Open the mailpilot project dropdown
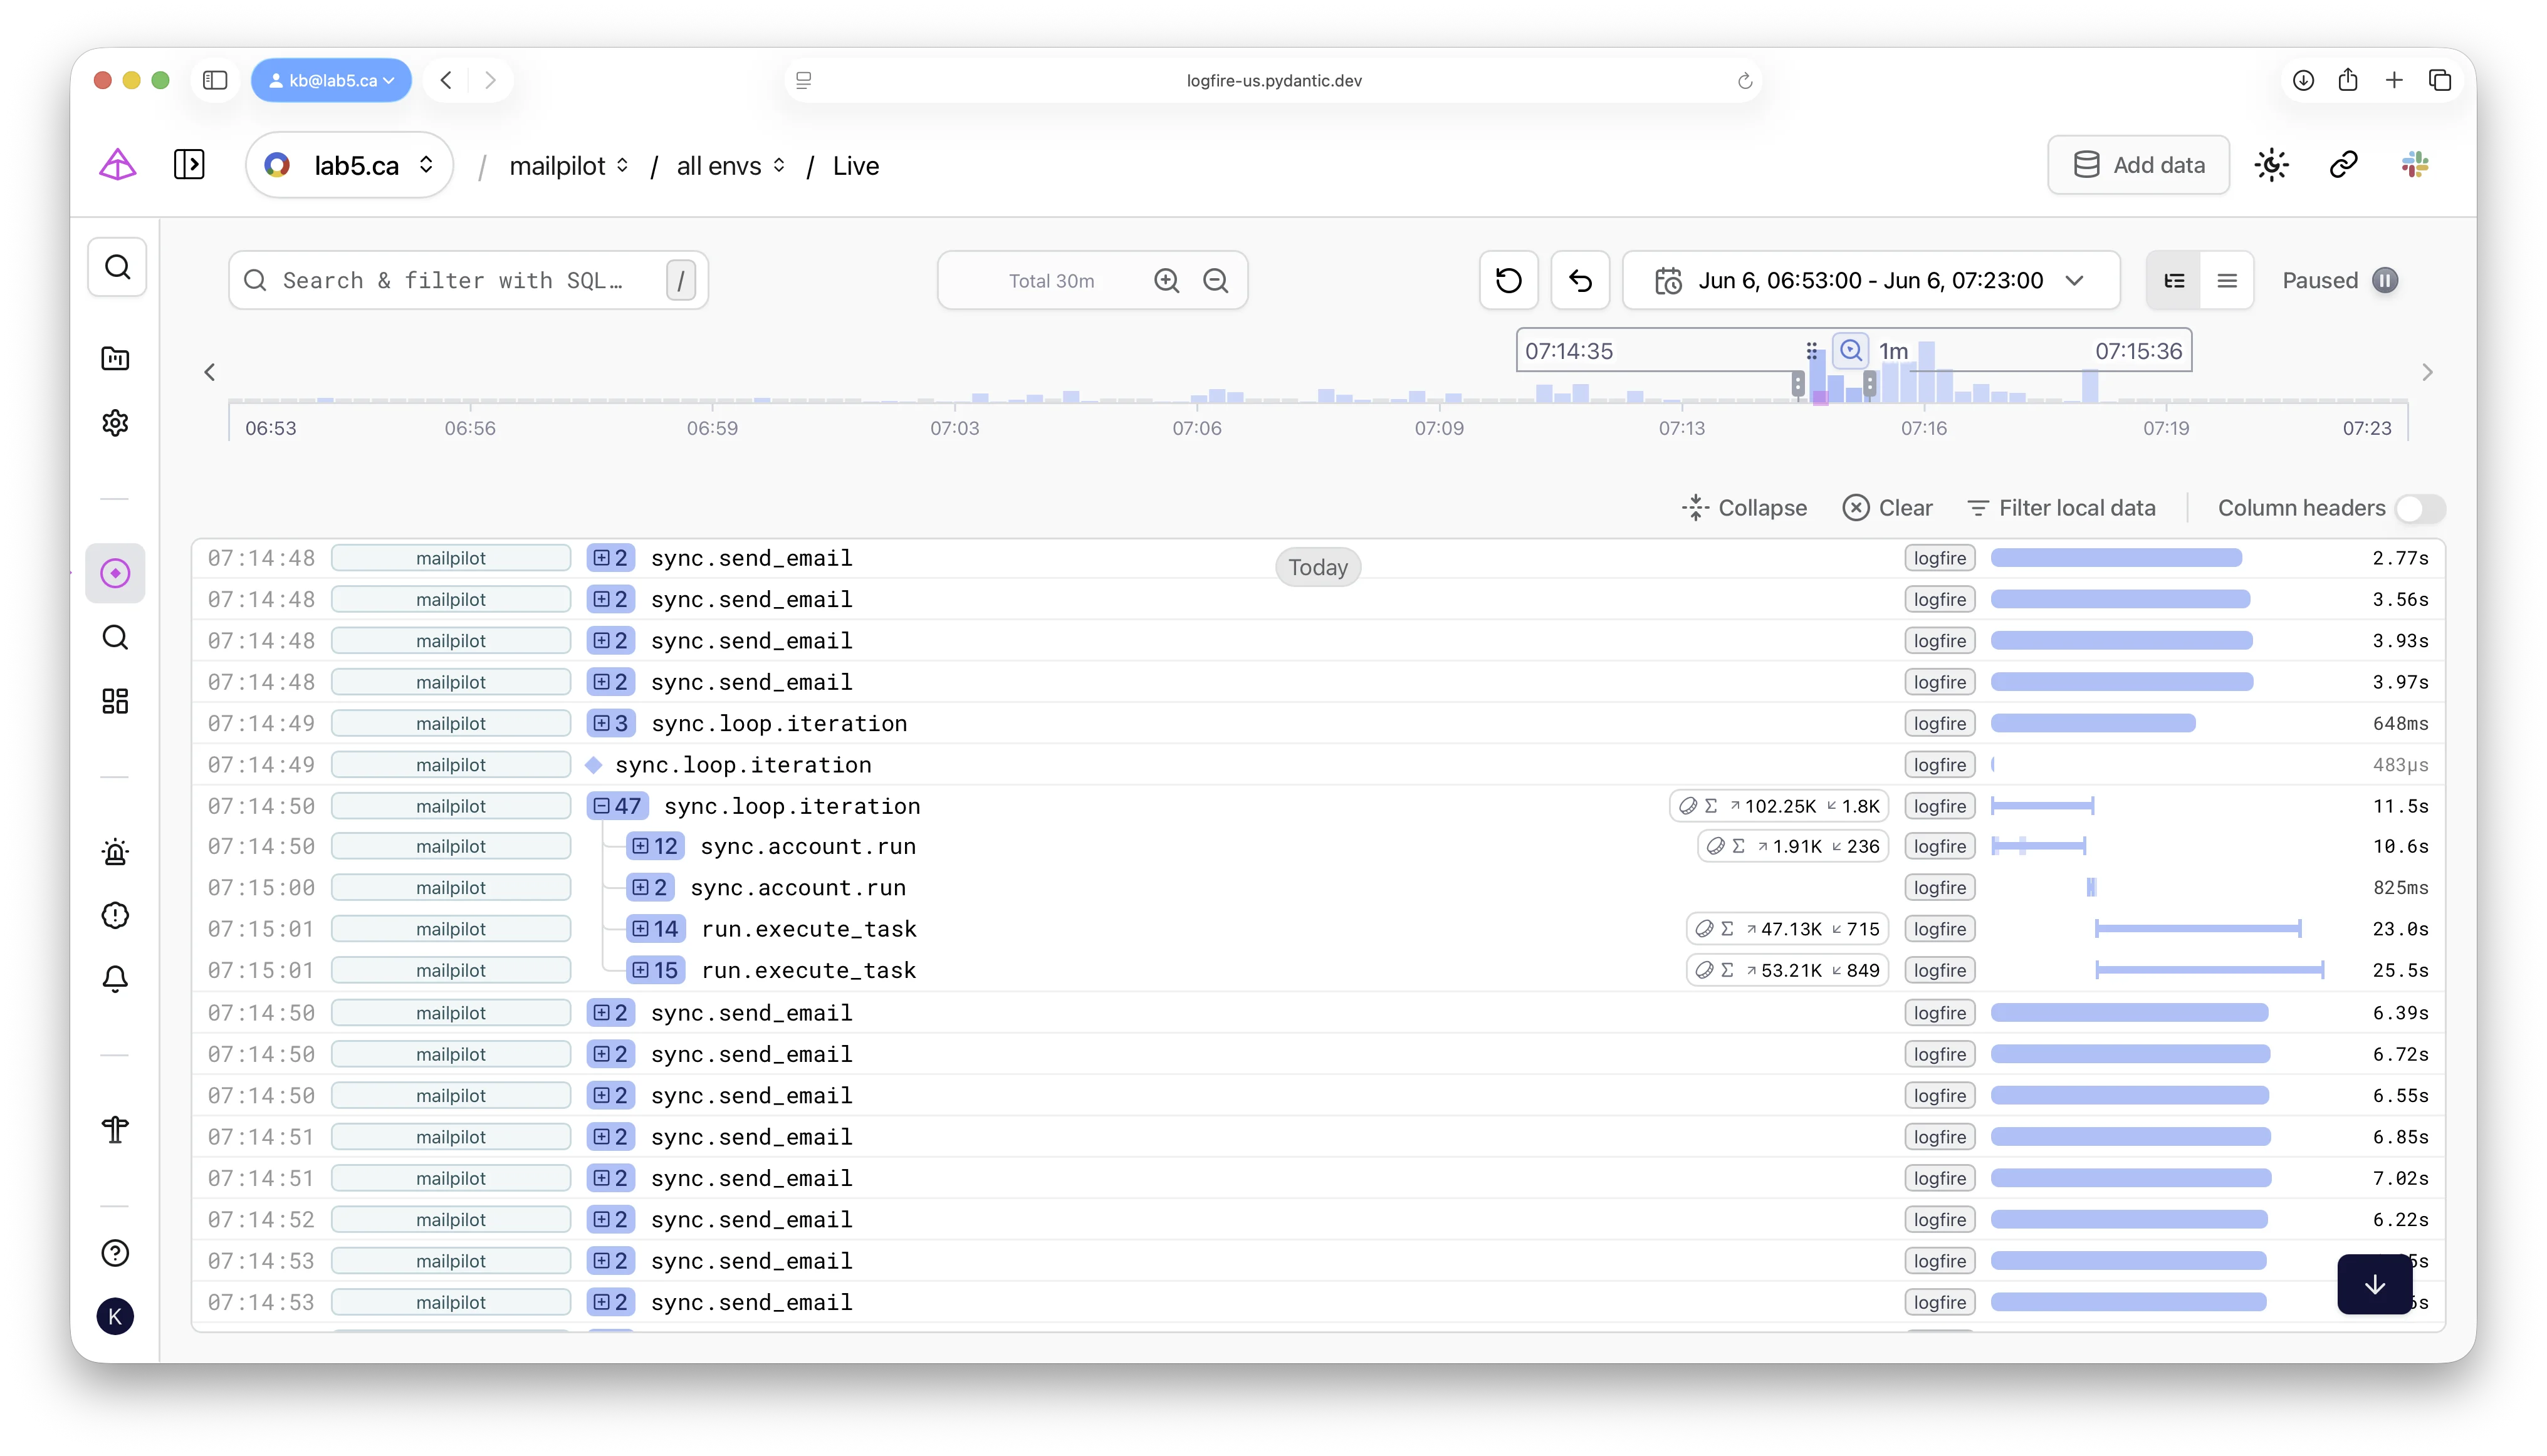The height and width of the screenshot is (1456, 2547). tap(568, 166)
